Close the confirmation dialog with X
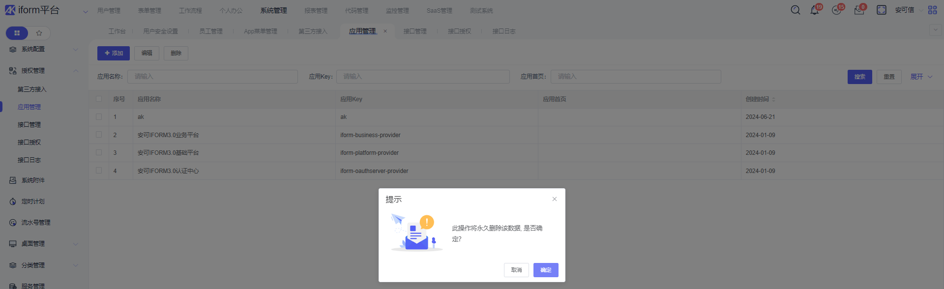Screen dimensions: 944x289 [554, 199]
